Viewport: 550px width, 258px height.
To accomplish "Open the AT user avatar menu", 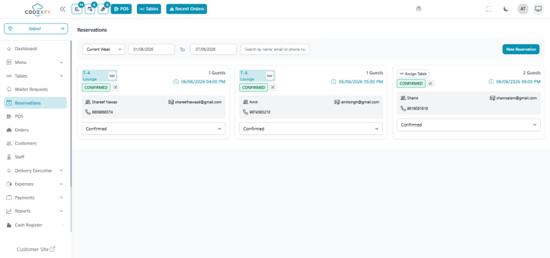I will pos(523,9).
